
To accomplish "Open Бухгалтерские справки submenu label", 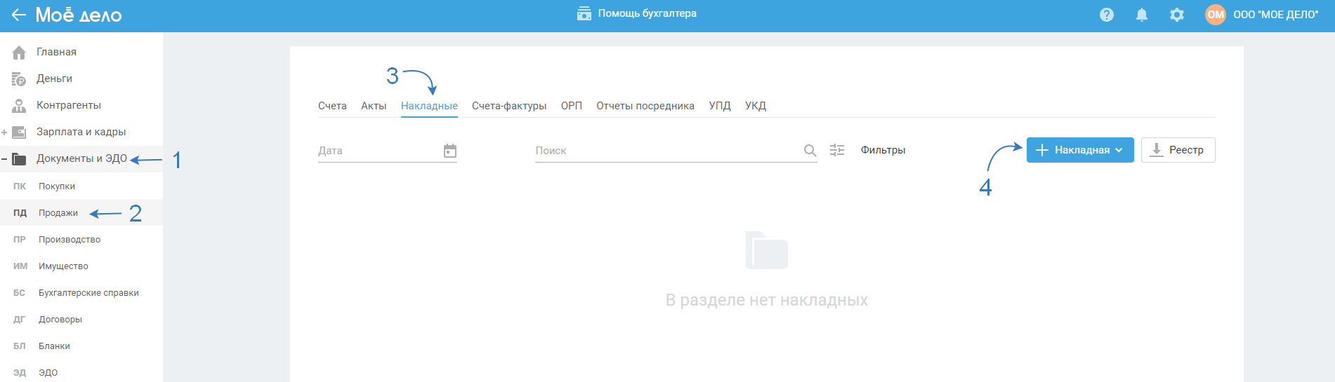I will pyautogui.click(x=88, y=293).
